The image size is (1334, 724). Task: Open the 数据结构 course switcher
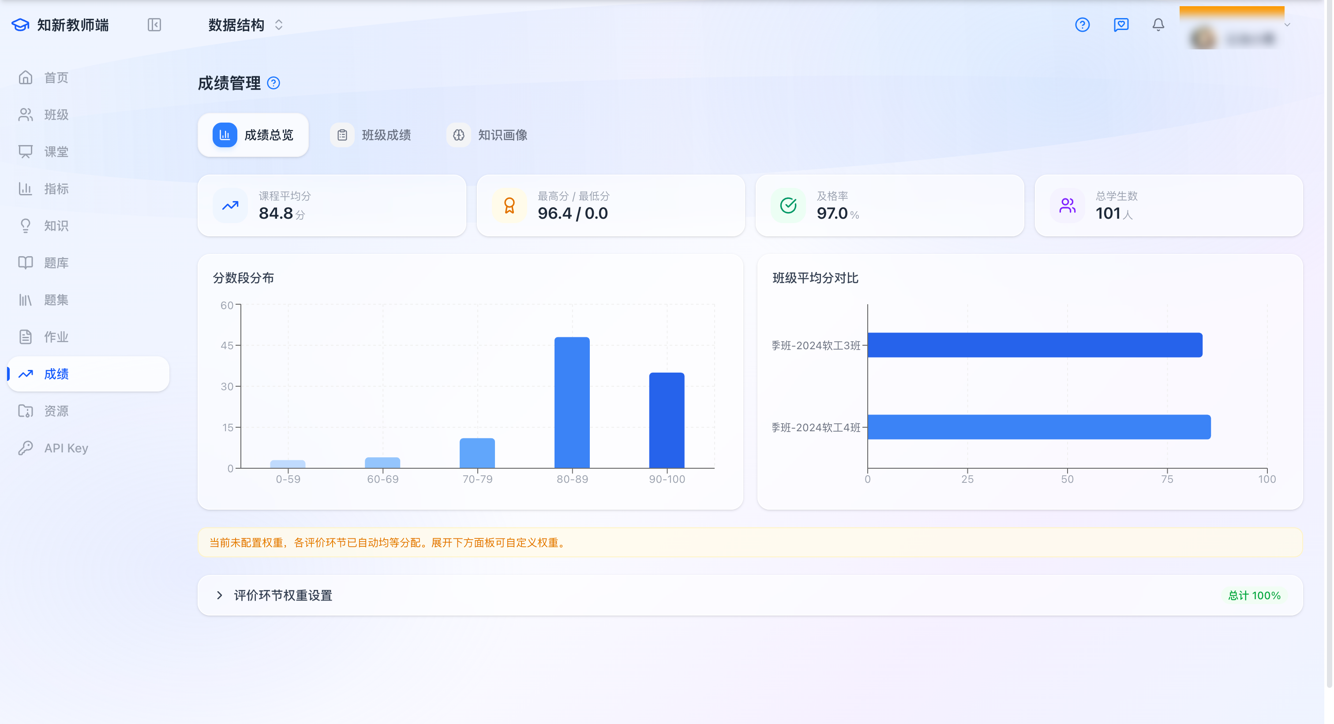[246, 25]
